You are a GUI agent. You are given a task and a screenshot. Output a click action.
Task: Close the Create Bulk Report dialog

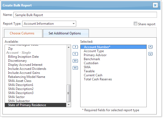click(x=155, y=5)
